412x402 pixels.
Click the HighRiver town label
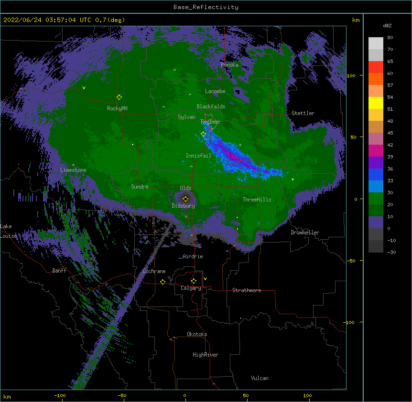(206, 355)
